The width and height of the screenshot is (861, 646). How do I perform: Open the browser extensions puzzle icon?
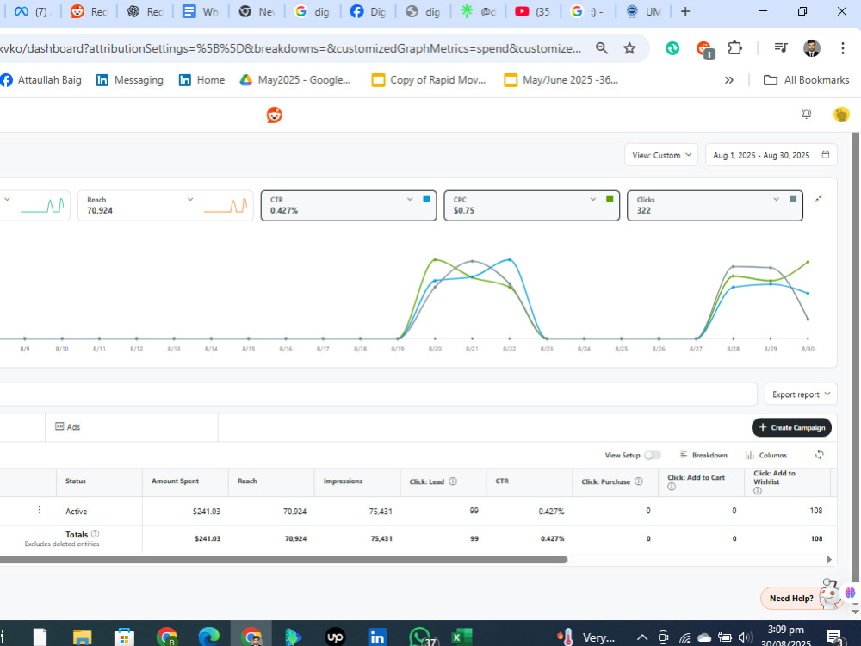(x=734, y=48)
